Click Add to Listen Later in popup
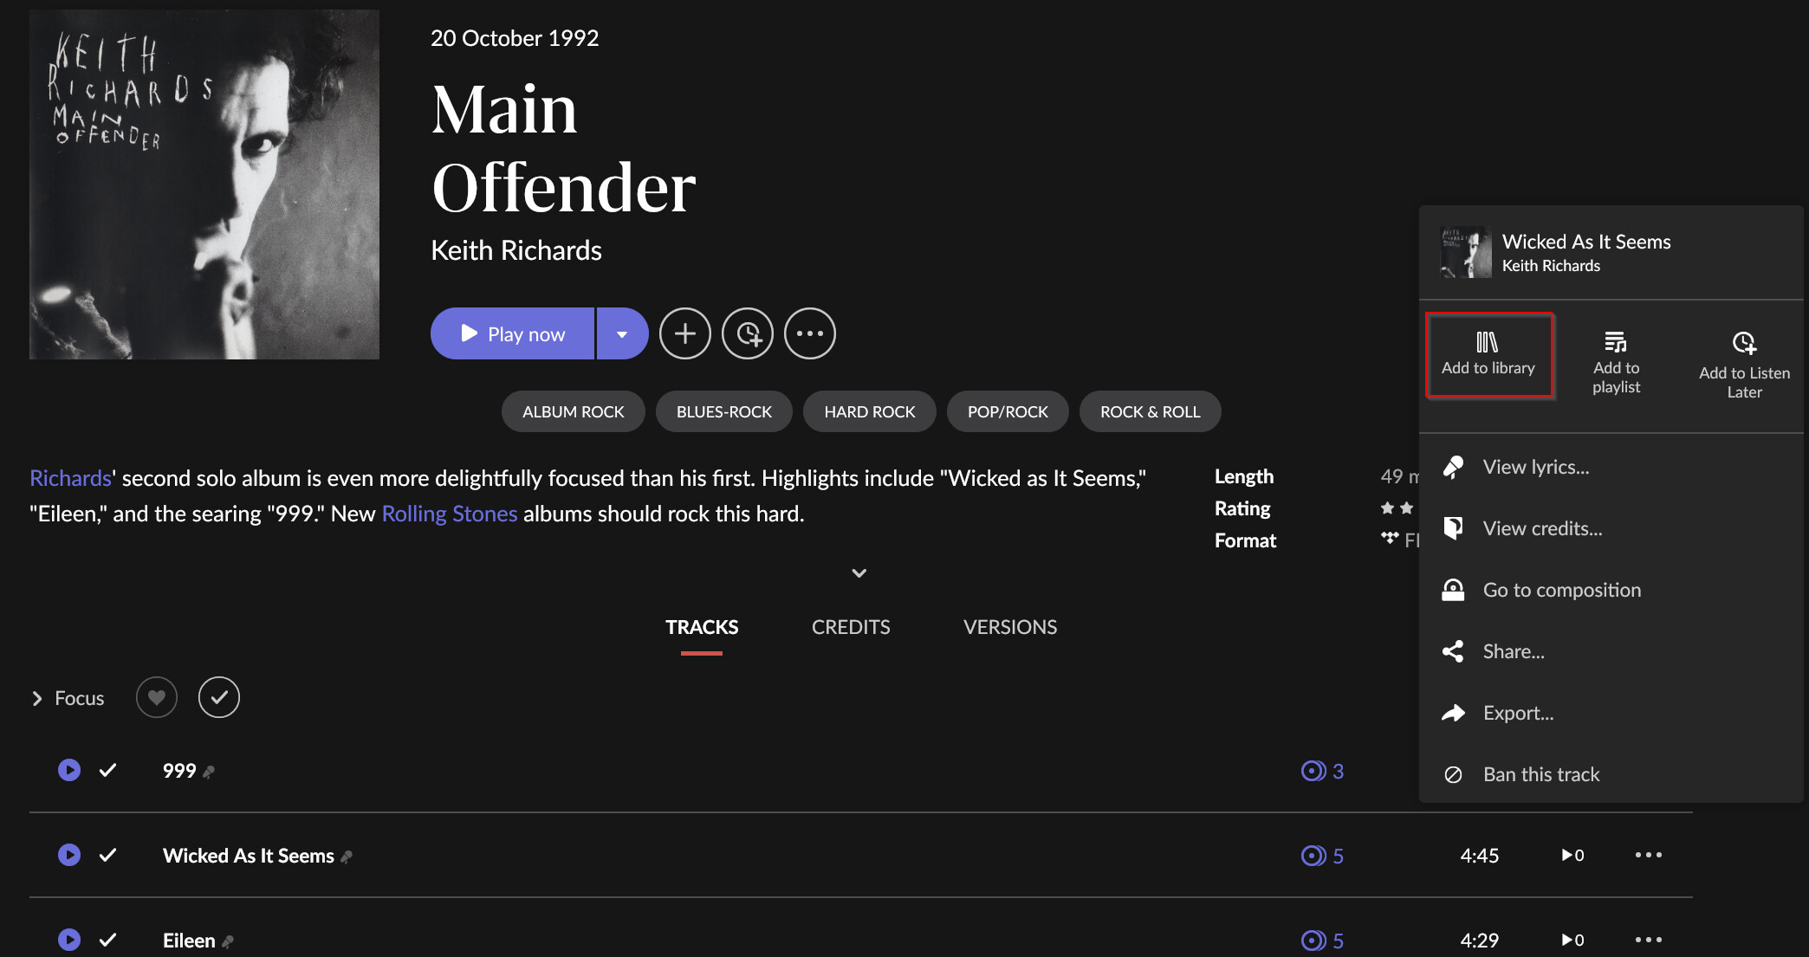1809x957 pixels. tap(1744, 365)
